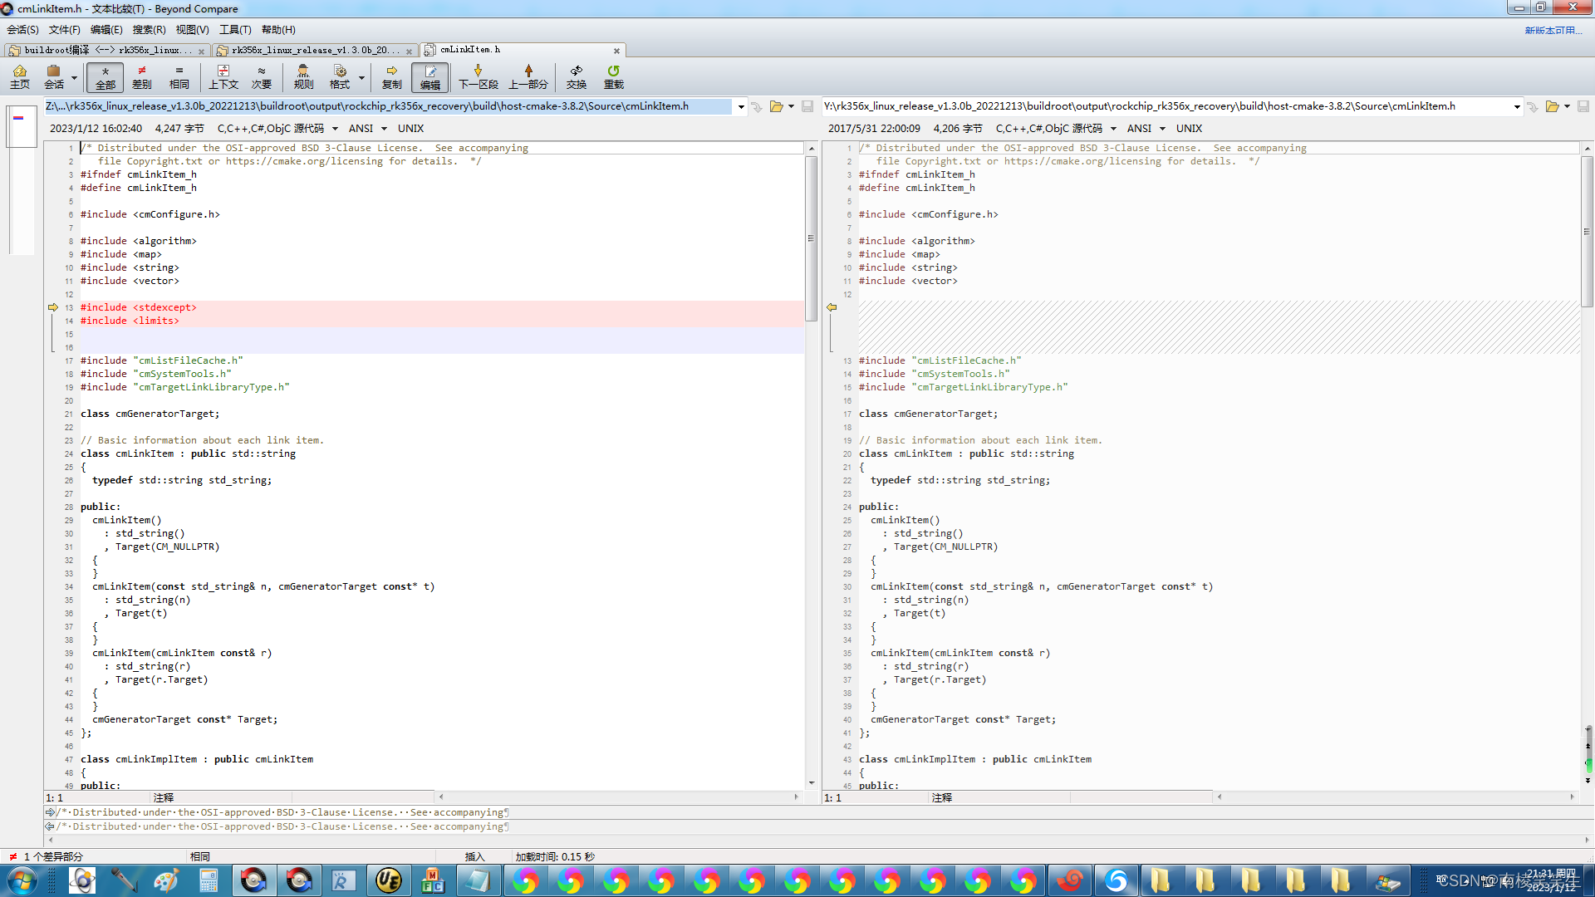Expand the left file path dropdown
1595x897 pixels.
click(x=741, y=106)
